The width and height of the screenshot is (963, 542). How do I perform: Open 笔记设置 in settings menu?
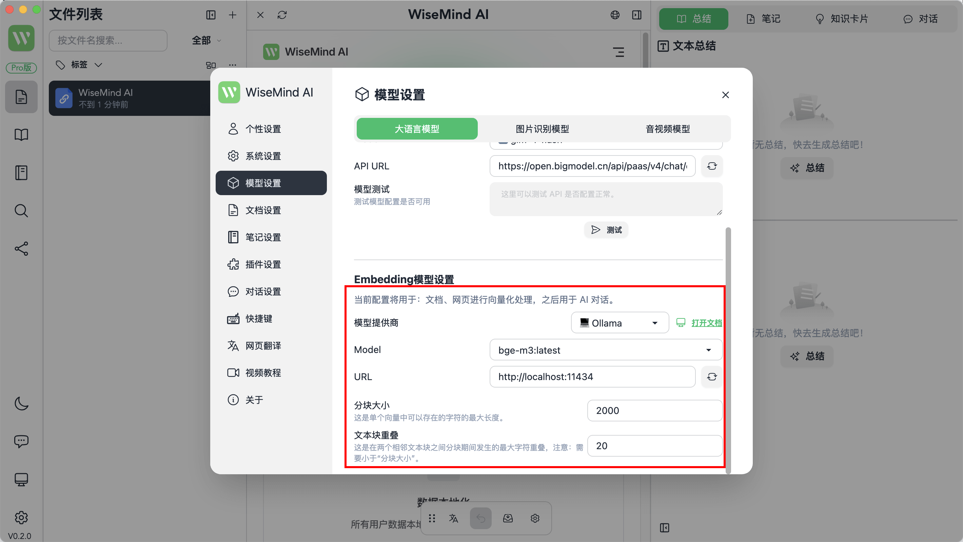(271, 237)
